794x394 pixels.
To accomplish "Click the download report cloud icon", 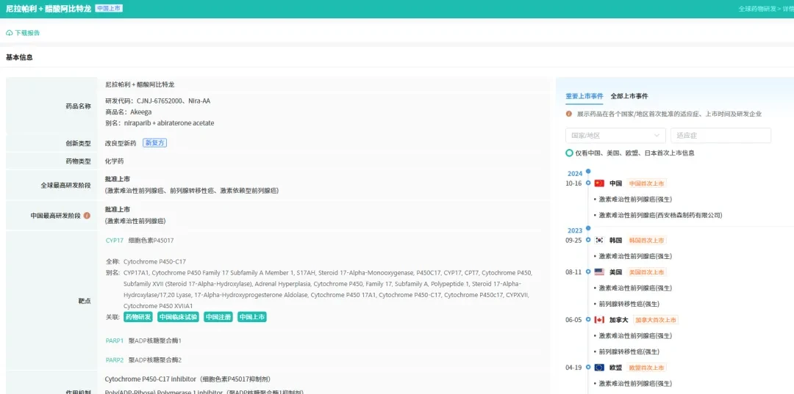I will [x=9, y=33].
